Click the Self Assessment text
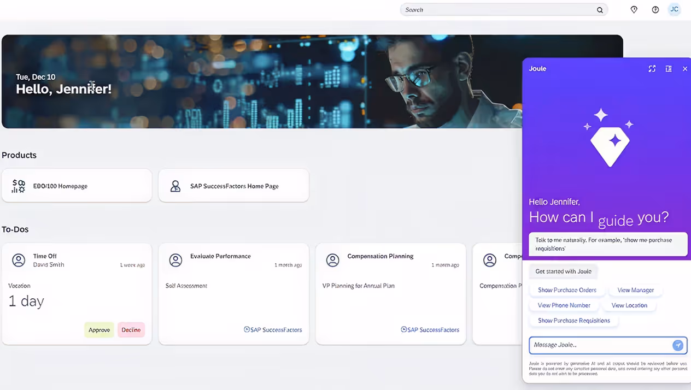691x390 pixels. [186, 286]
